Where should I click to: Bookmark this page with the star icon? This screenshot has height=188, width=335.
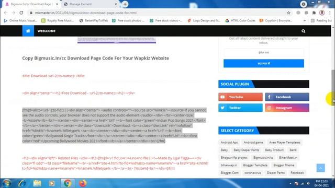pos(288,13)
